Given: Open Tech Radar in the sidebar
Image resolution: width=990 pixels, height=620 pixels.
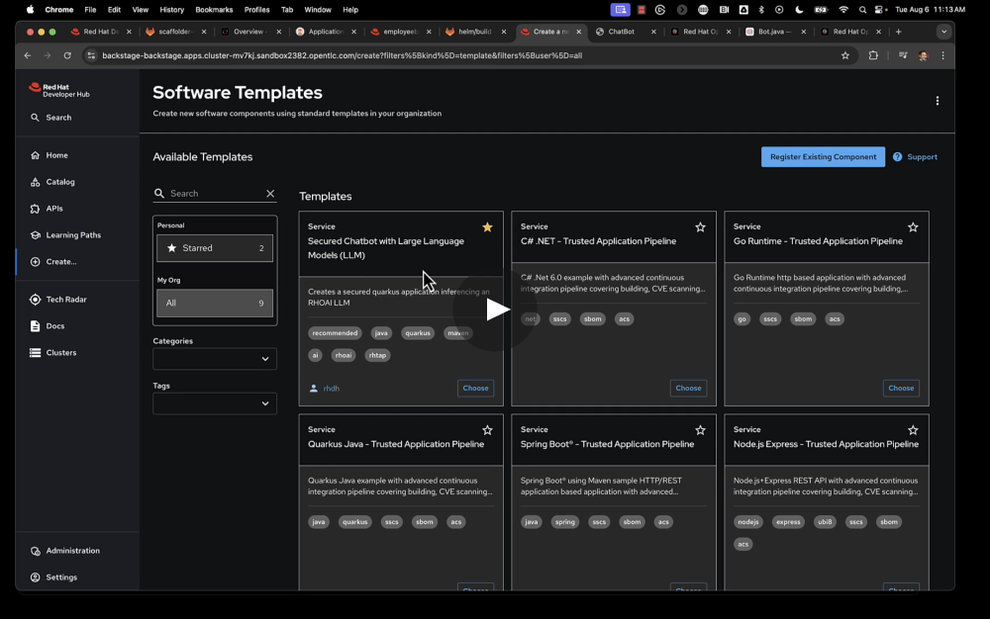Looking at the screenshot, I should pyautogui.click(x=65, y=300).
